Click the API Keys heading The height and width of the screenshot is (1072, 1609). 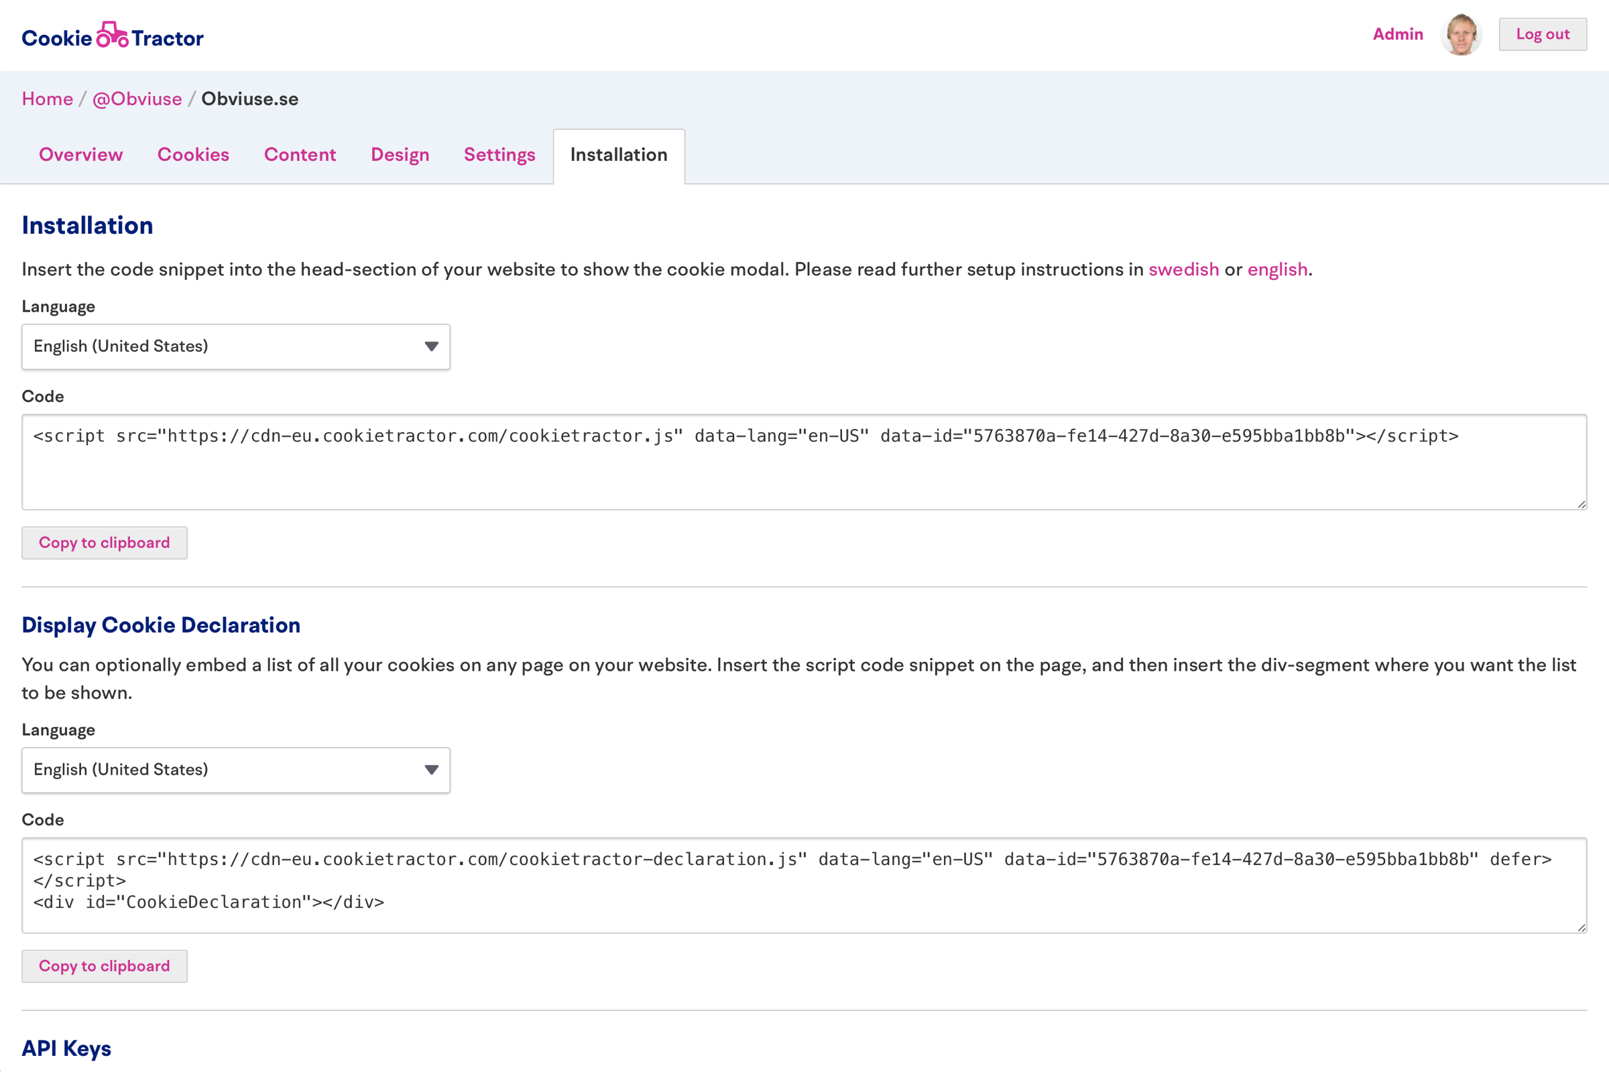tap(66, 1049)
